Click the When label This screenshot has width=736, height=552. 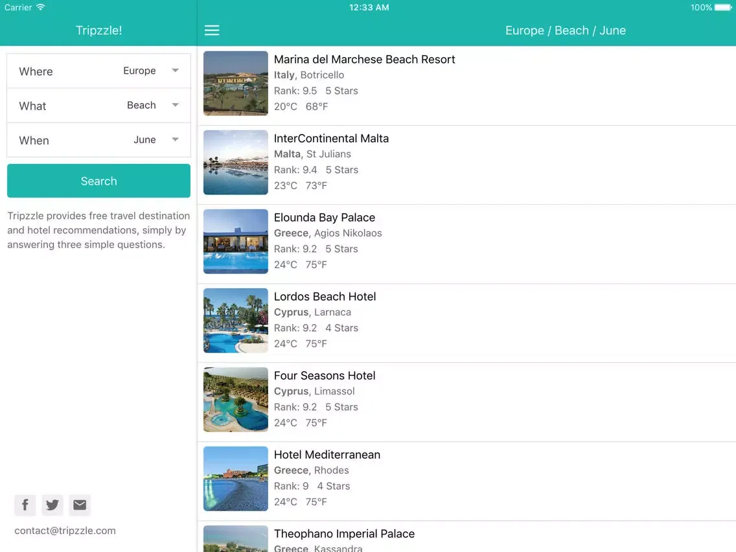(34, 141)
